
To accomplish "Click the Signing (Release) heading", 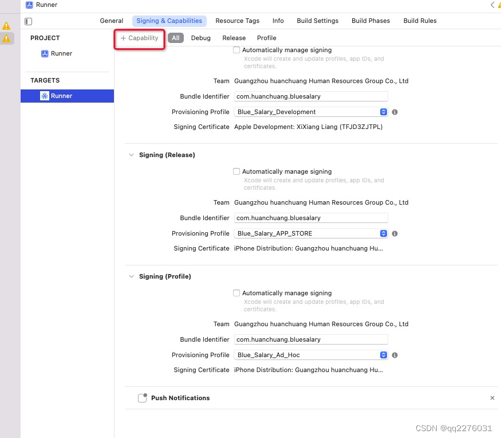I will 167,155.
